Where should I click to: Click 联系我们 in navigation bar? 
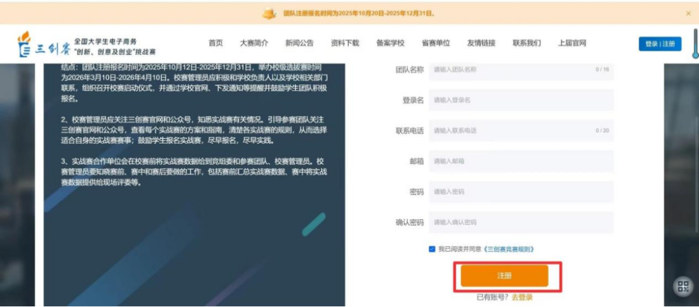point(527,43)
